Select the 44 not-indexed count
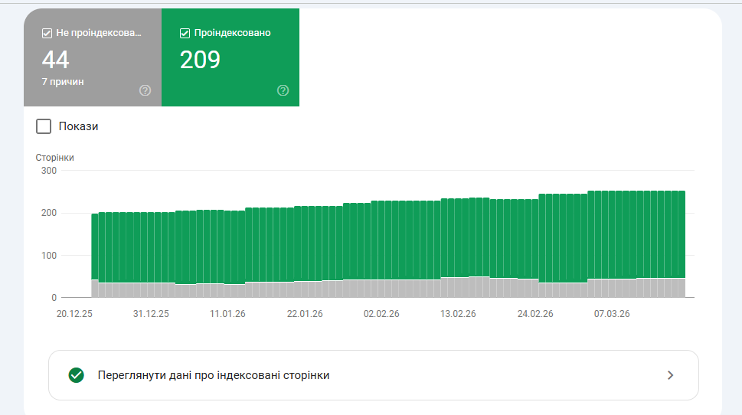The width and height of the screenshot is (742, 415). (55, 60)
